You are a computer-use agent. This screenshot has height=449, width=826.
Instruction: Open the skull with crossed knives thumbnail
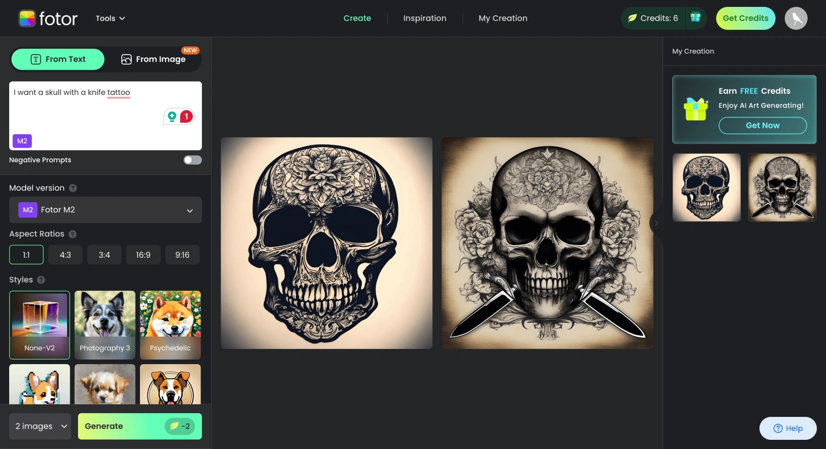click(x=781, y=187)
